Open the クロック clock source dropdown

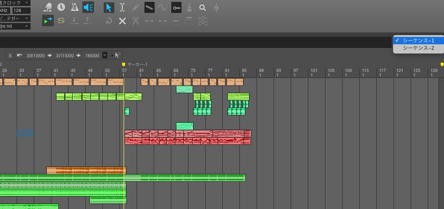(x=15, y=3)
